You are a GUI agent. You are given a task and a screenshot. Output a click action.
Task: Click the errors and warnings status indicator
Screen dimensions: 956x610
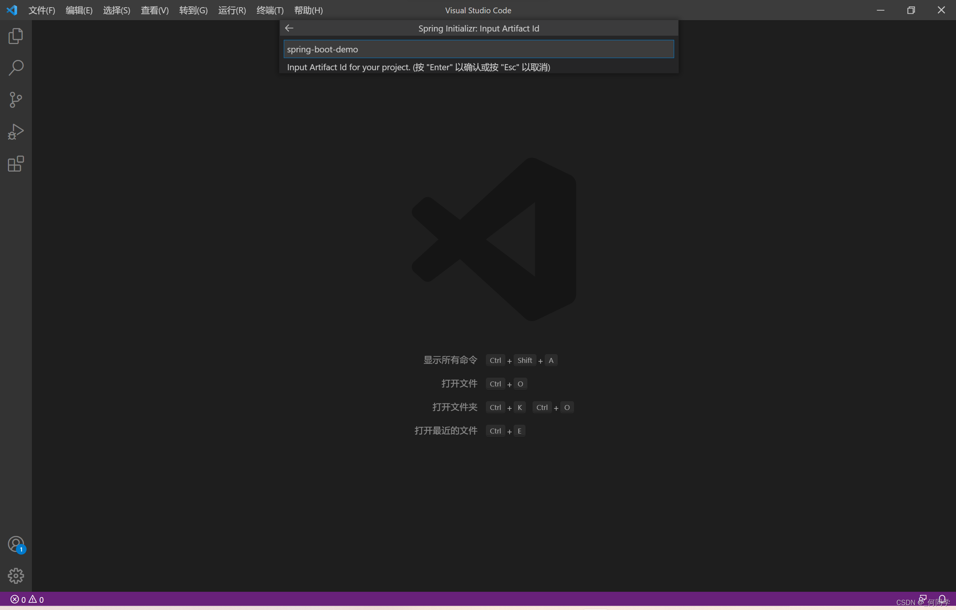pyautogui.click(x=27, y=599)
